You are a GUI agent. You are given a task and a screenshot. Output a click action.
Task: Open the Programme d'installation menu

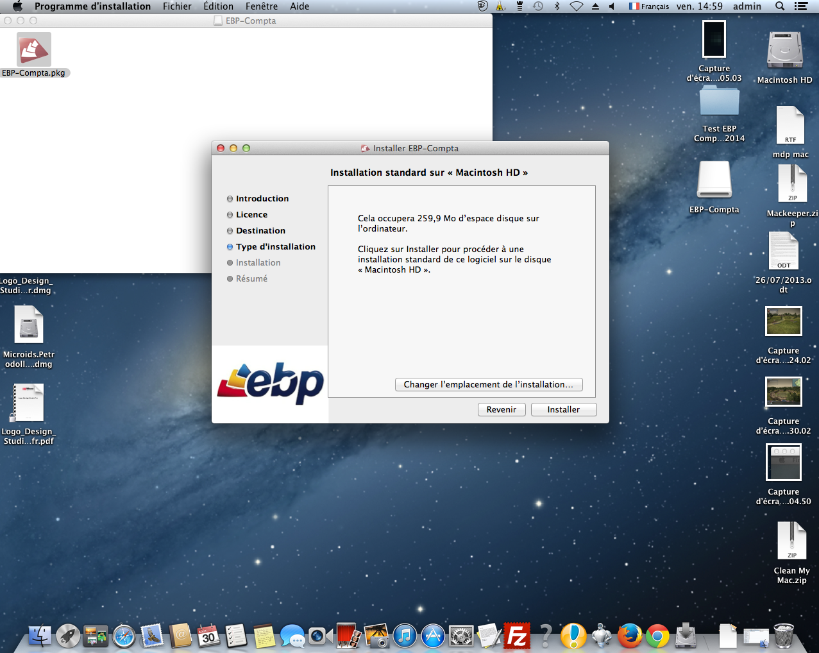(x=92, y=6)
